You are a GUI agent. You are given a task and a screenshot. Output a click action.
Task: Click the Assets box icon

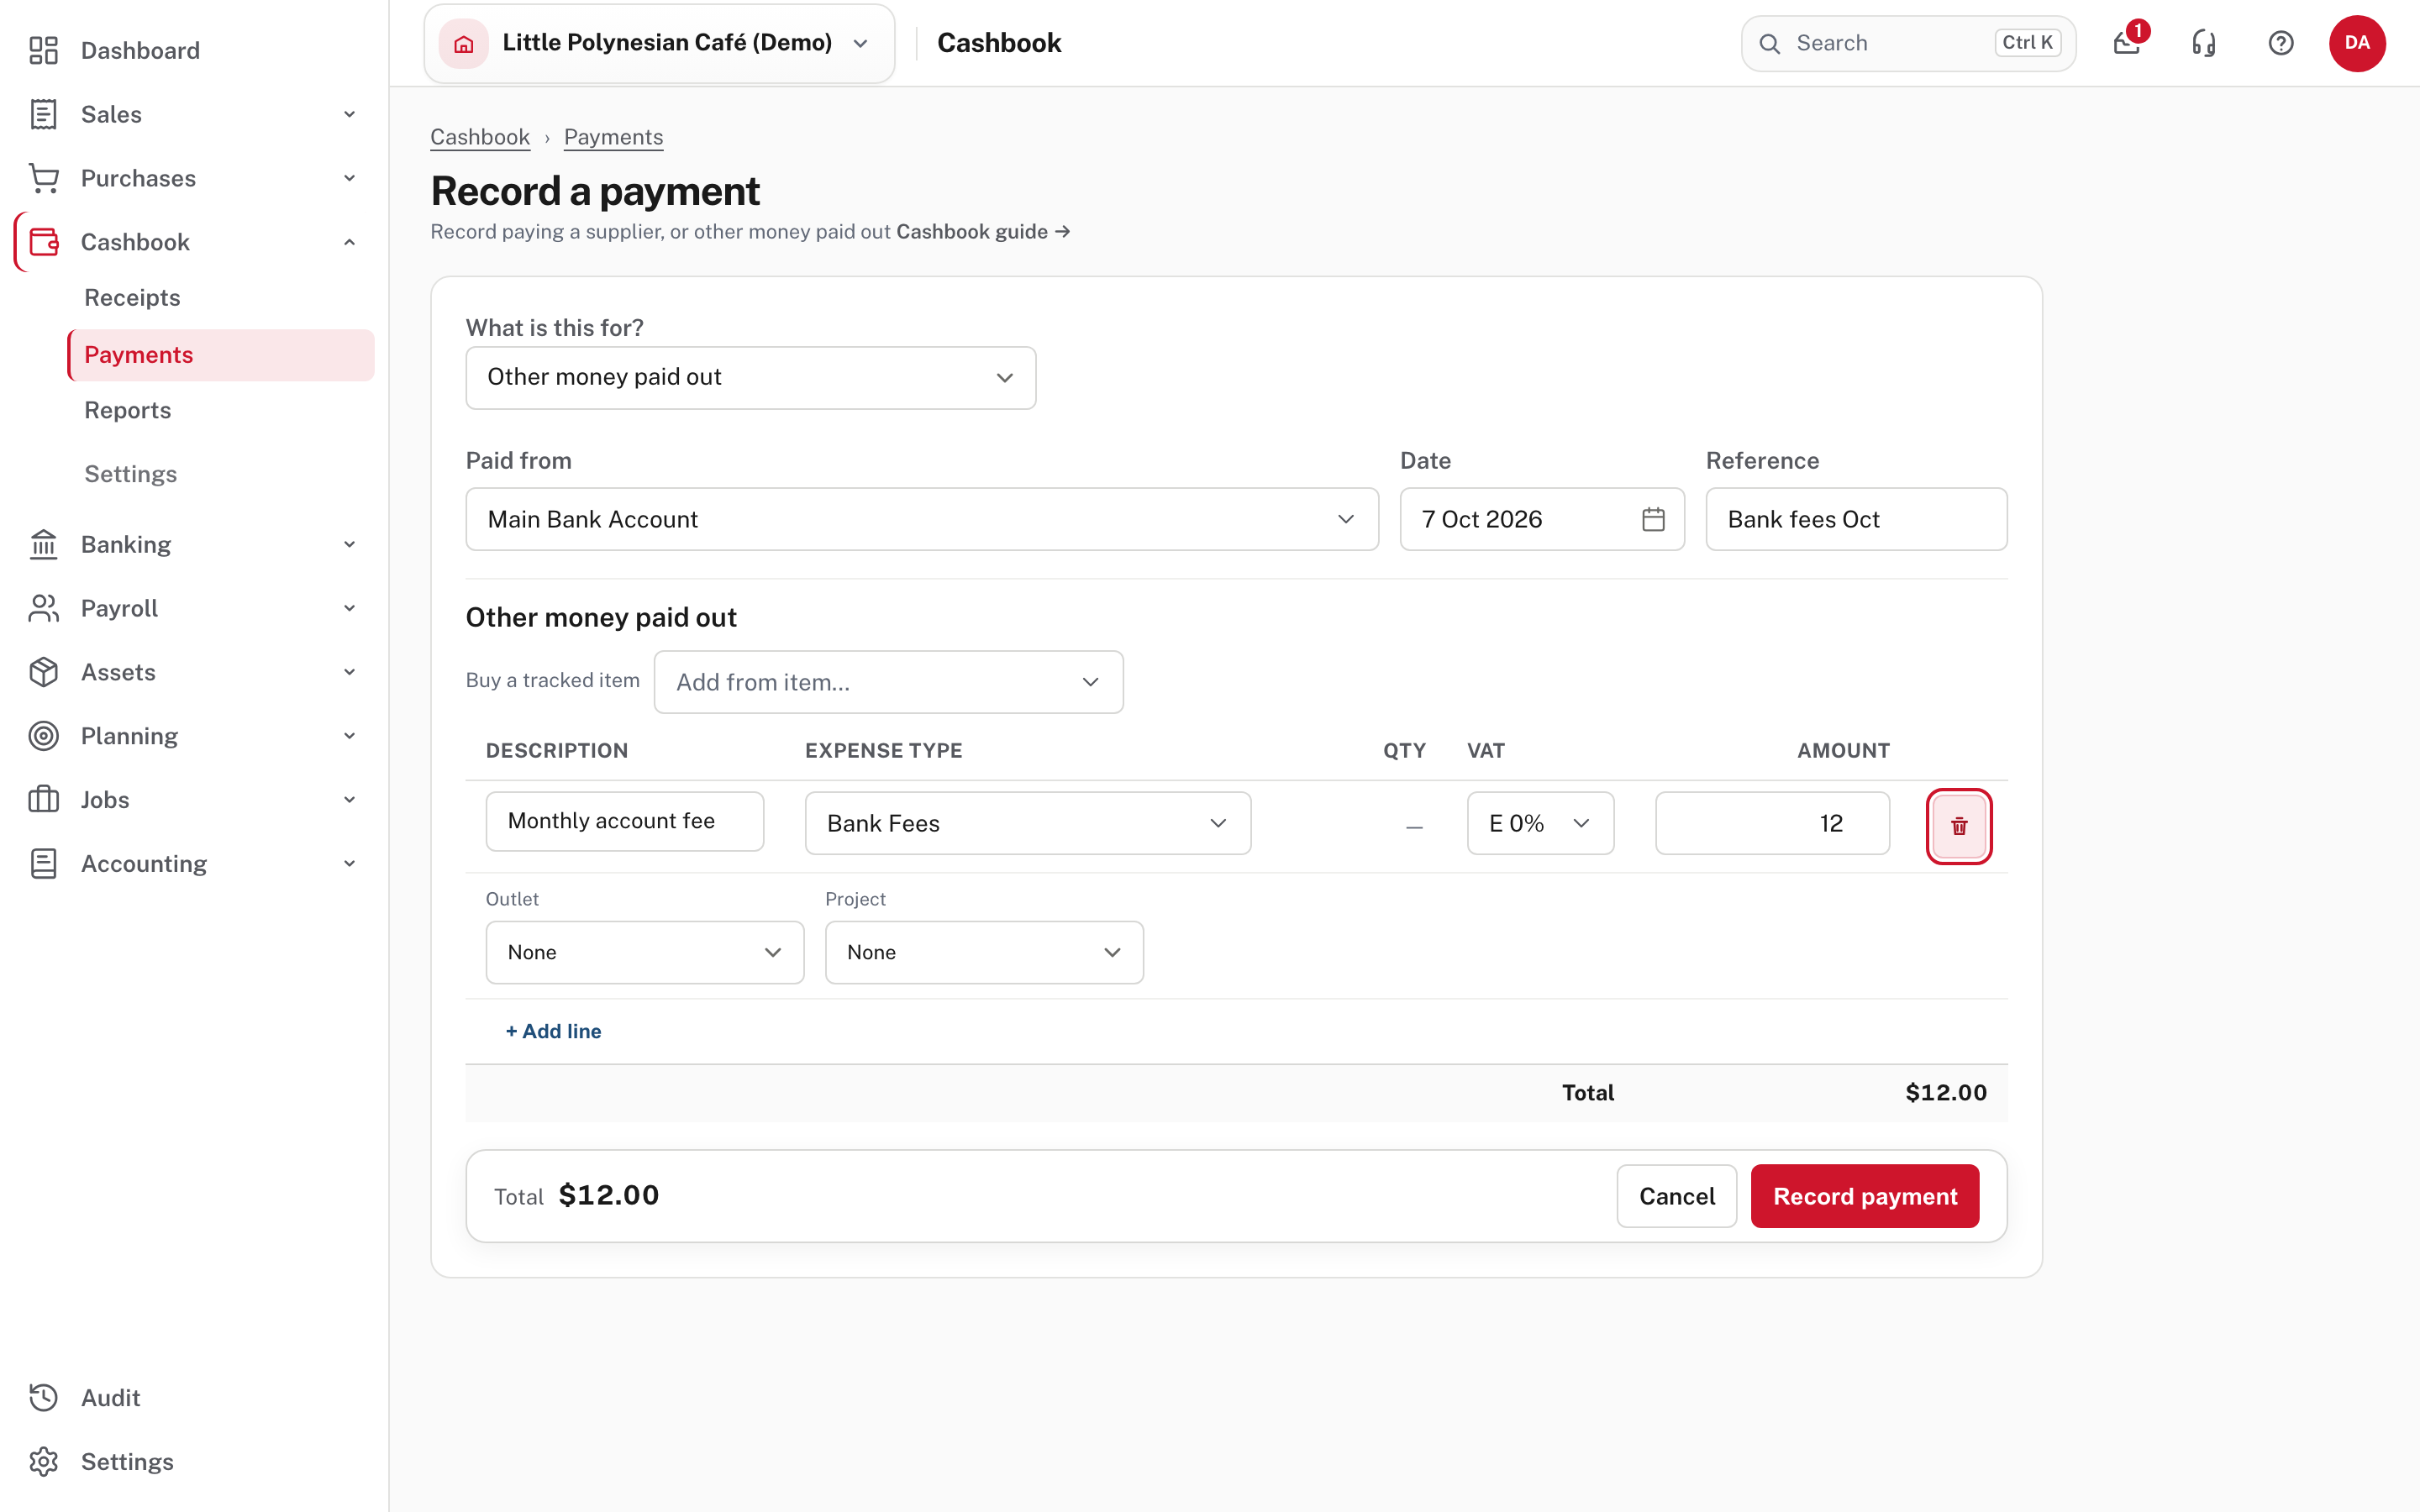[43, 672]
